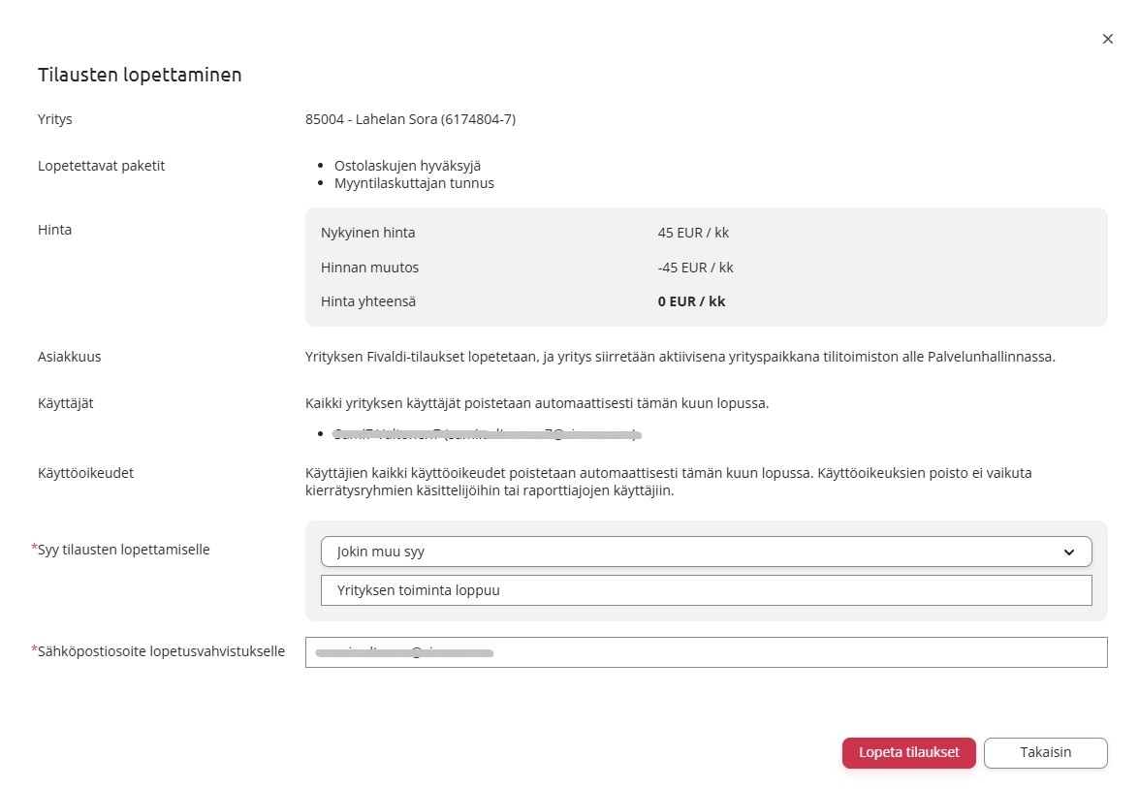Select the company name 85004 - Lahelan Sora
The image size is (1139, 789).
click(410, 119)
